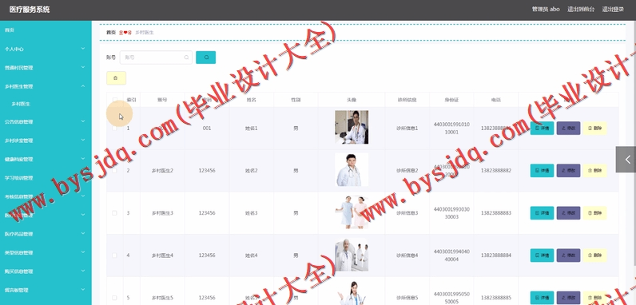Screen dimensions: 636x305
Task: Click cell 诊所信息1 in the table
Action: 407,129
